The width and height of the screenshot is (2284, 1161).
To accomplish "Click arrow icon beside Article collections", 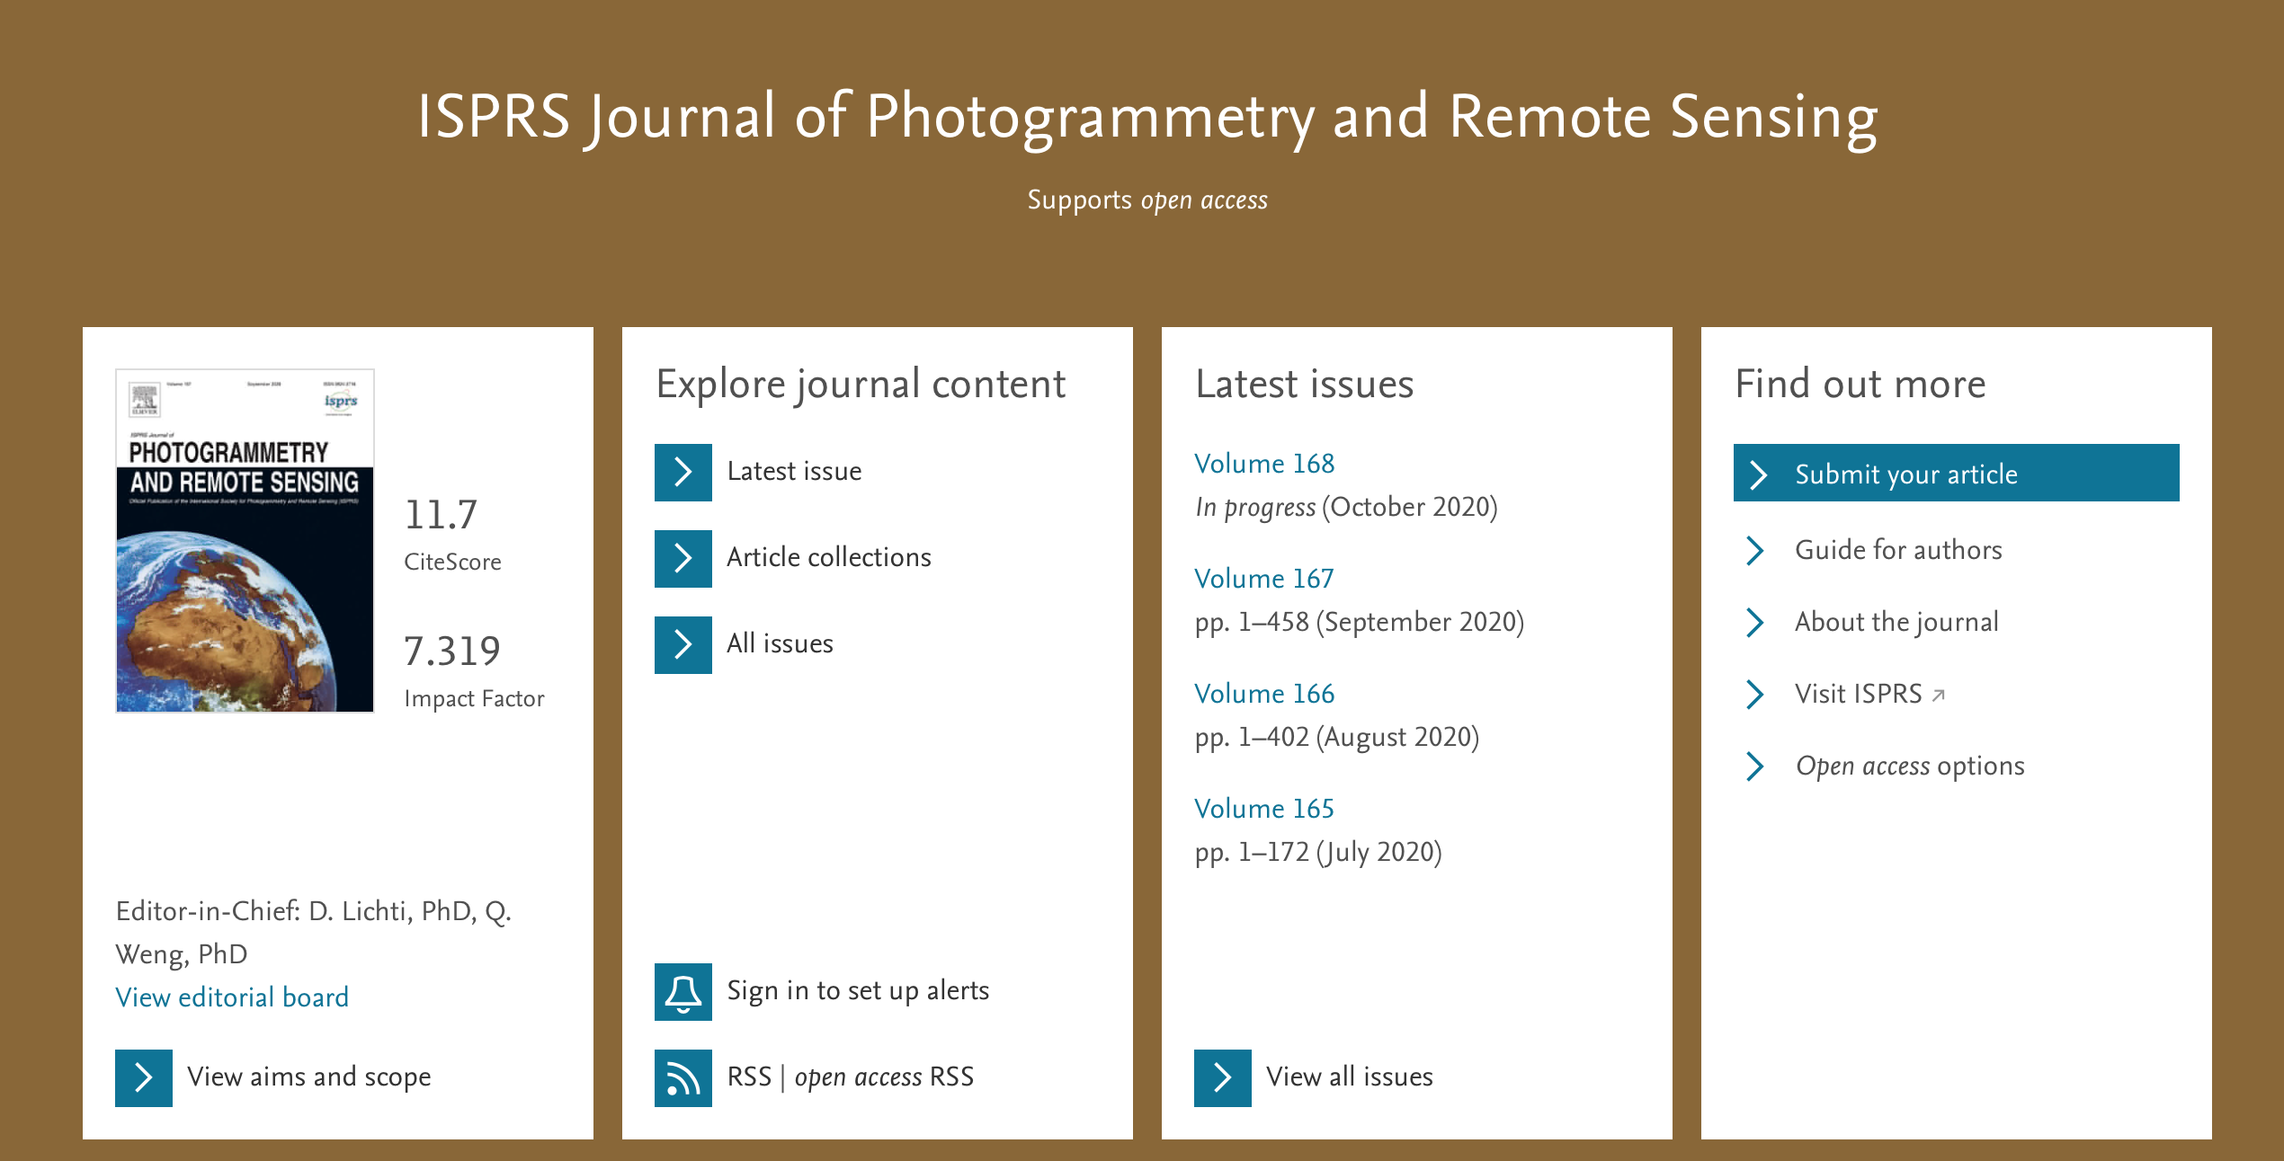I will click(x=683, y=558).
